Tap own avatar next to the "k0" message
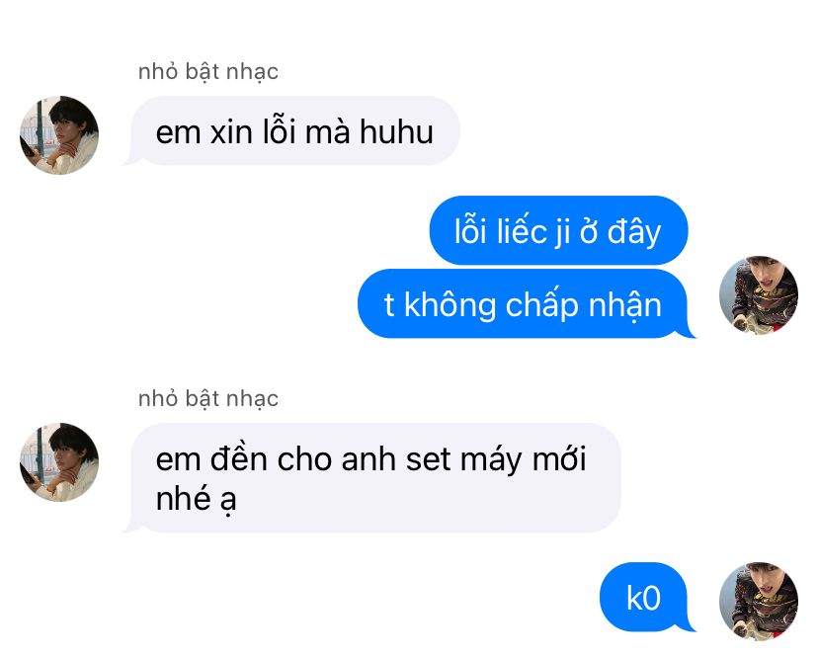Screen dimensions: 818x658 coord(759,601)
